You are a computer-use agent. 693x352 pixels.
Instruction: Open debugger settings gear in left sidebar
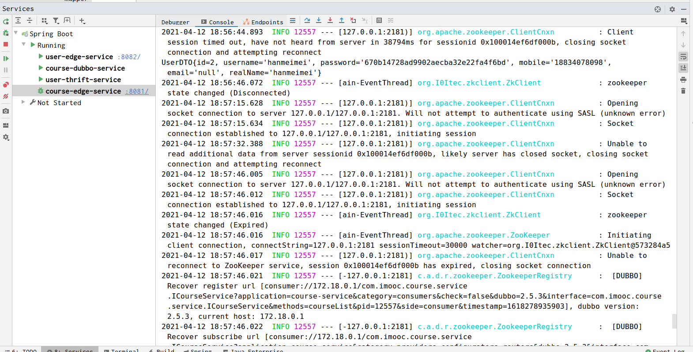coord(6,137)
